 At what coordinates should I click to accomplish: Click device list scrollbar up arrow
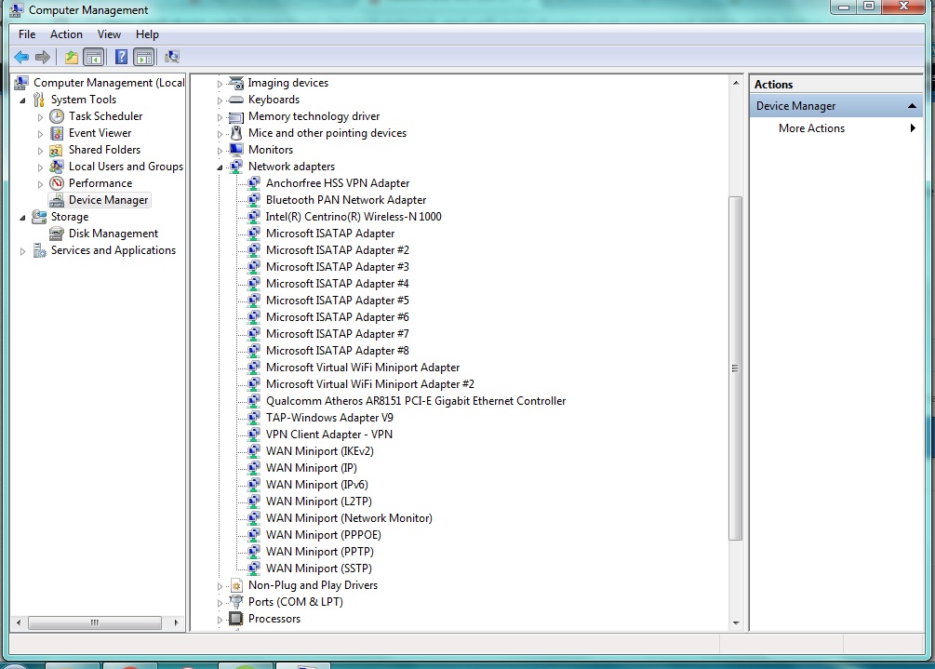[x=736, y=83]
